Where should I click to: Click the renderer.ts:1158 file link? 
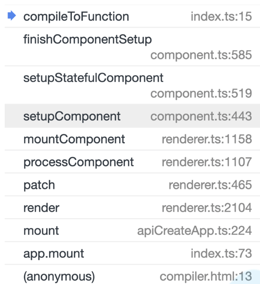pyautogui.click(x=207, y=139)
